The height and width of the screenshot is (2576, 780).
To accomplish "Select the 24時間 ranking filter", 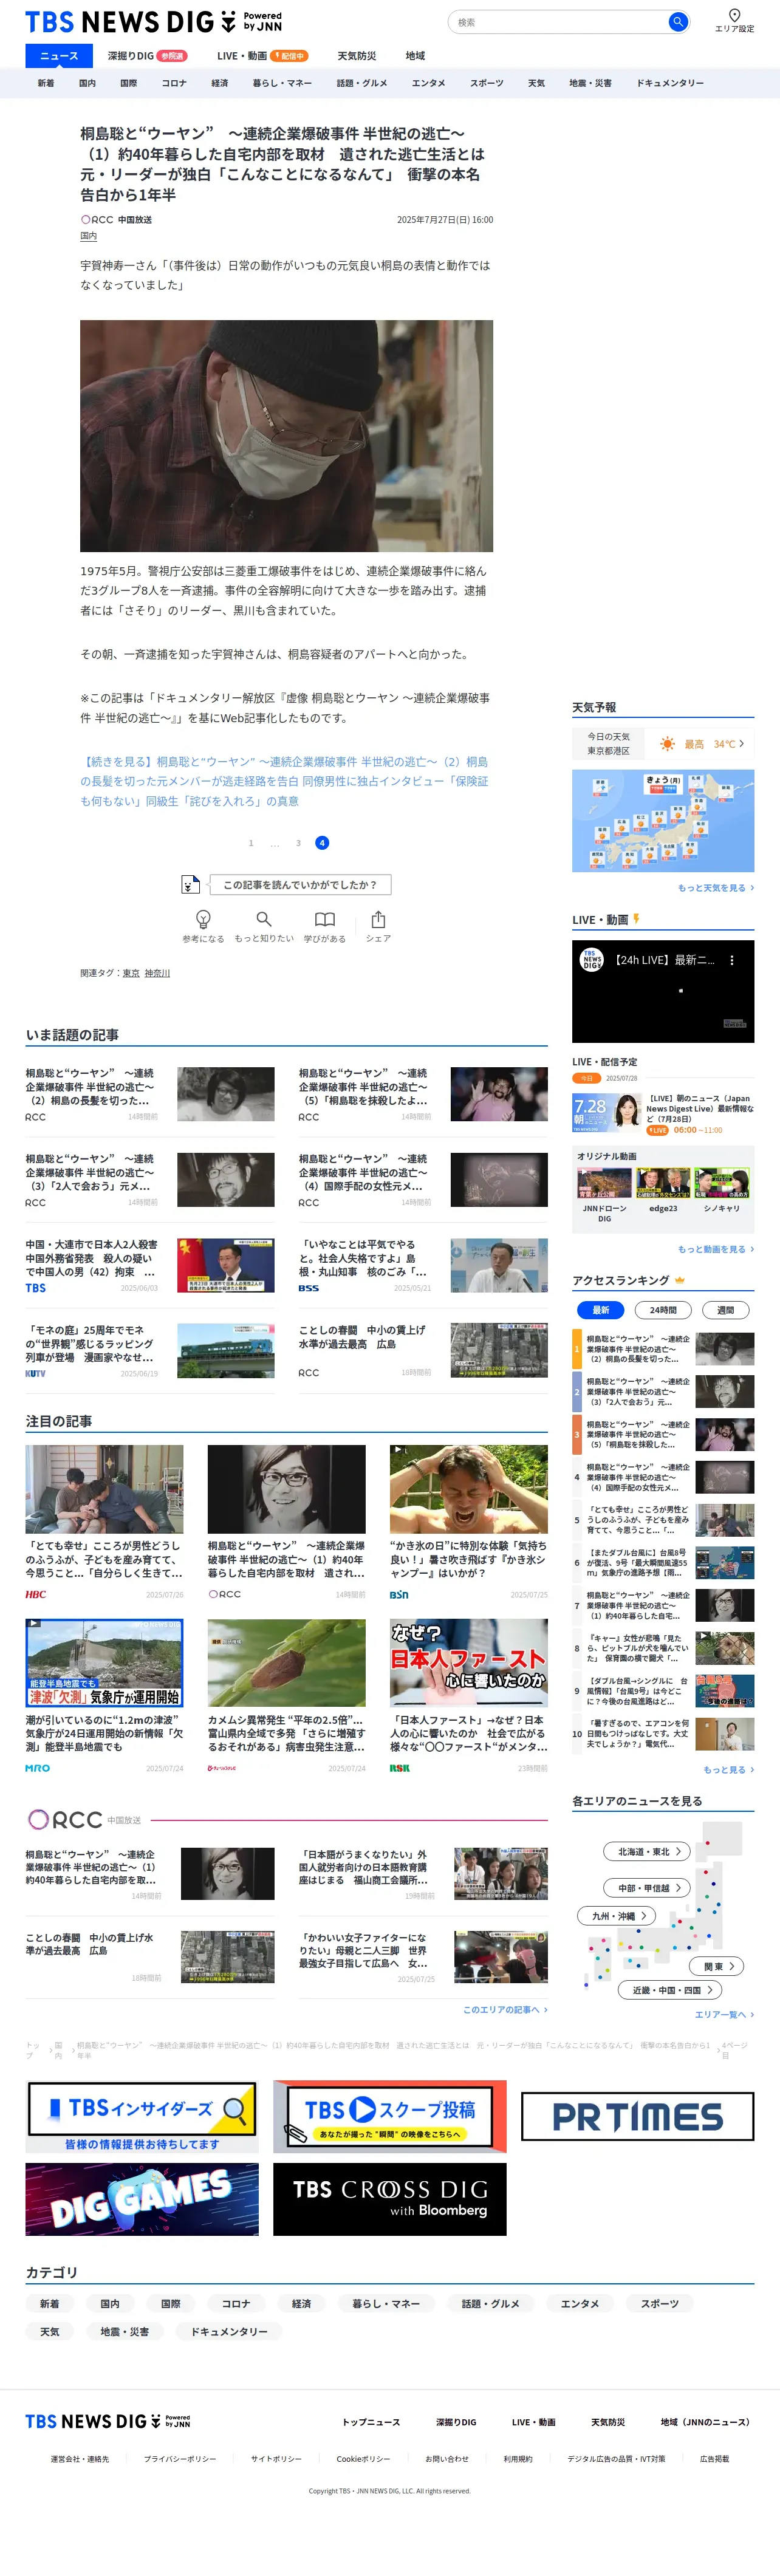I will pos(662,1310).
